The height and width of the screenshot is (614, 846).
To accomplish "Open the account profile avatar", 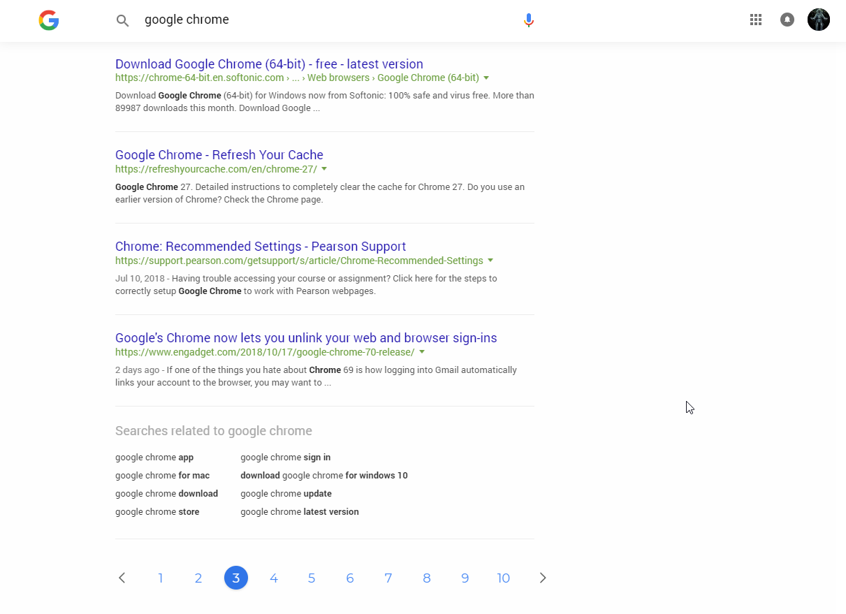I will tap(819, 20).
